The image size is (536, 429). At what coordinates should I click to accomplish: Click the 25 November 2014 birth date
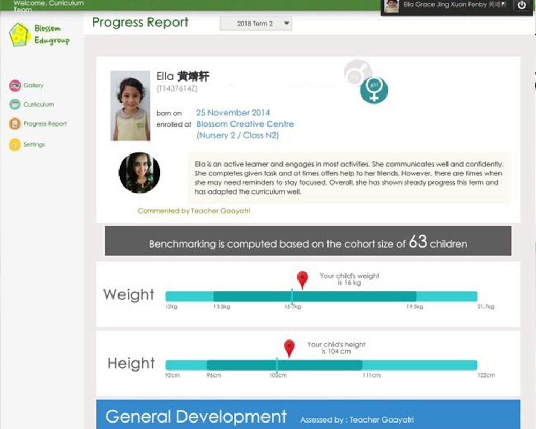233,113
